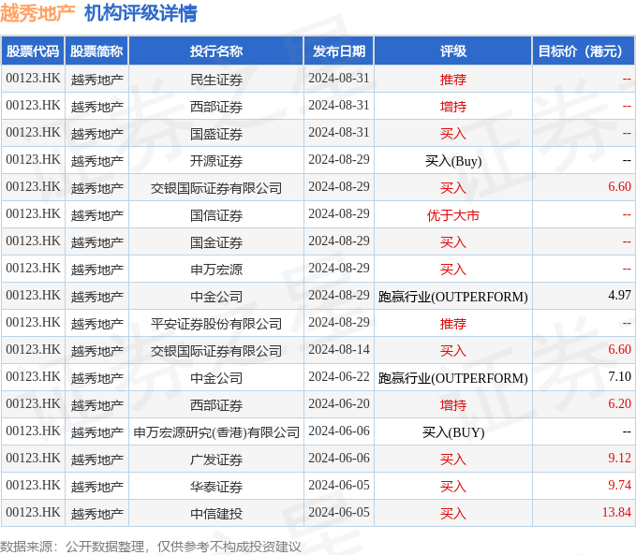Select the 国盛证券 cell
This screenshot has height=555, width=636.
(x=216, y=134)
